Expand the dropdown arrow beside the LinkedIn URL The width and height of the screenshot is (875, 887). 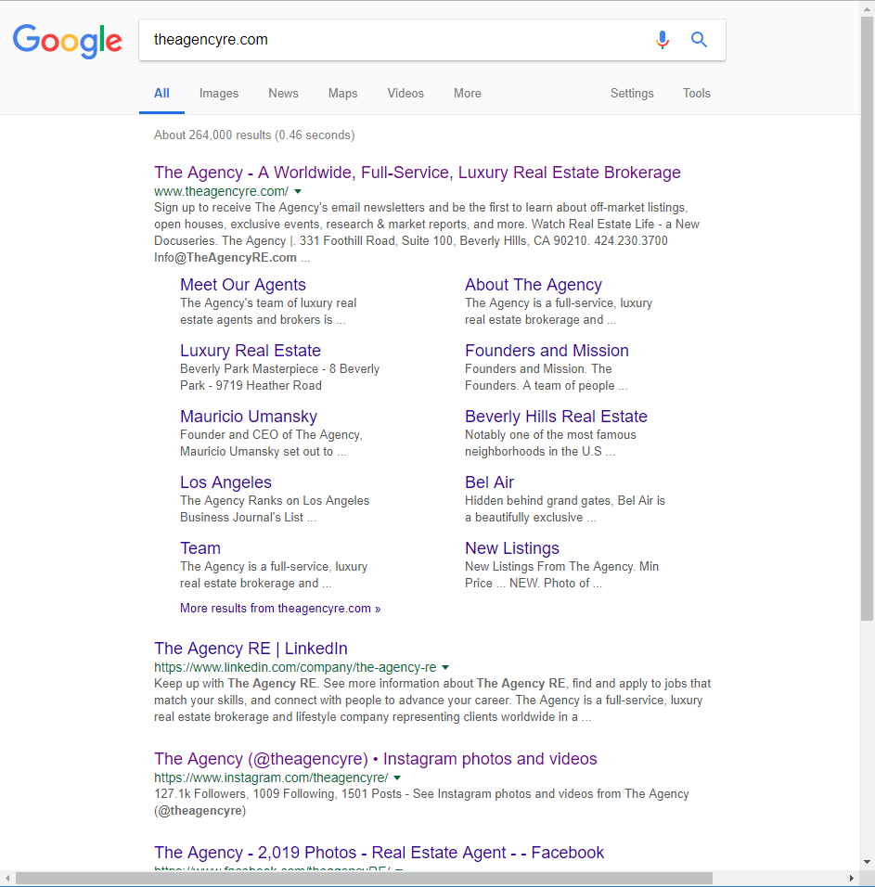pyautogui.click(x=445, y=667)
